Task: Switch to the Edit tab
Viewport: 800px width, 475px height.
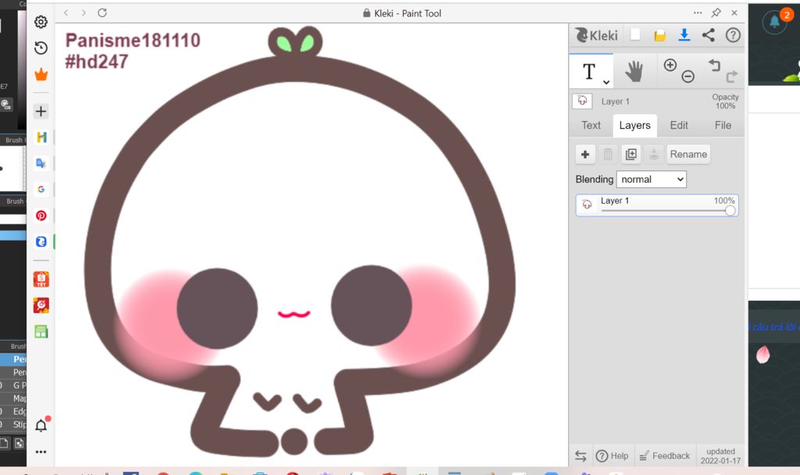Action: pos(679,126)
